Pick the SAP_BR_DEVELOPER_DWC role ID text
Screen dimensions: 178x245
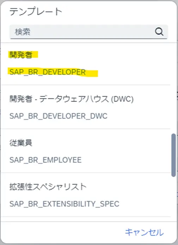pos(58,116)
